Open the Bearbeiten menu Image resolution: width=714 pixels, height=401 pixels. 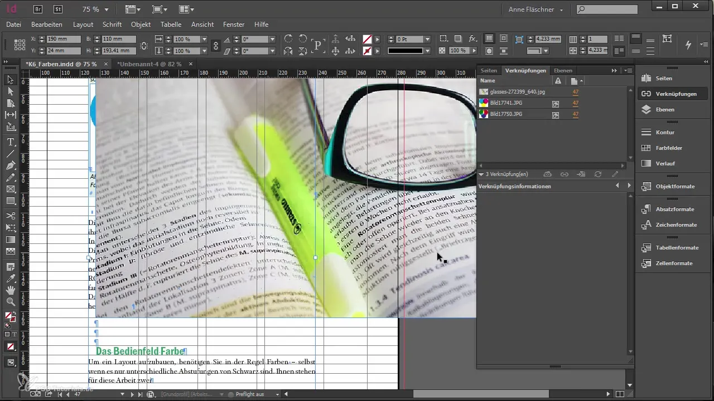pyautogui.click(x=47, y=25)
